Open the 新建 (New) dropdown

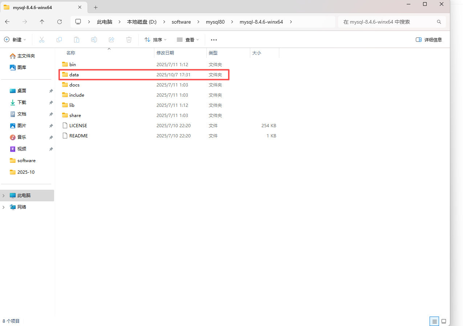15,40
